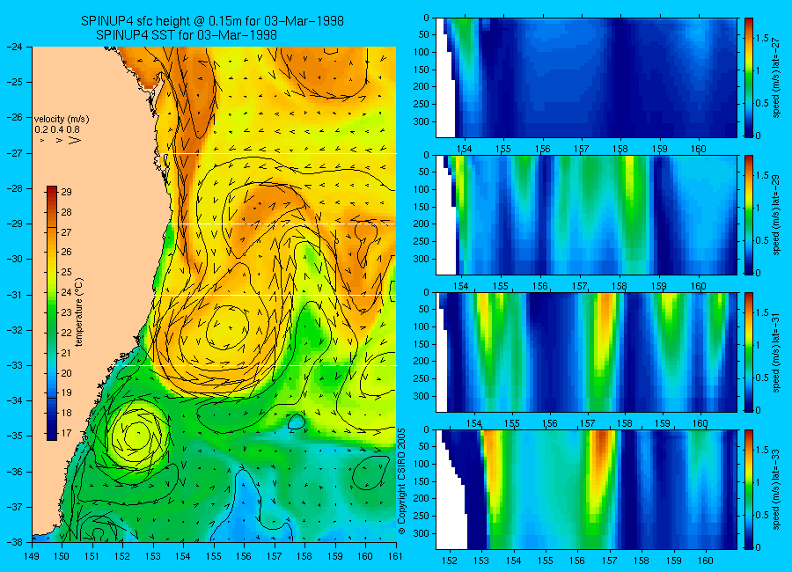
Task: Click the lat=-27 speed section plot
Action: click(586, 77)
